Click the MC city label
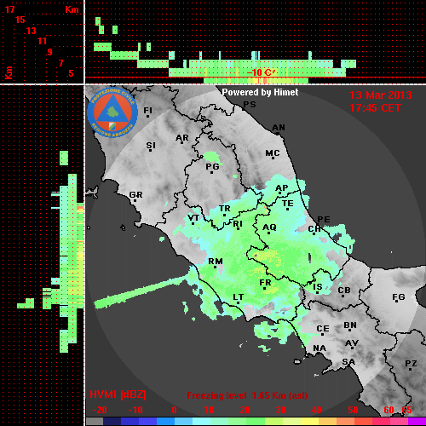 tap(273, 153)
